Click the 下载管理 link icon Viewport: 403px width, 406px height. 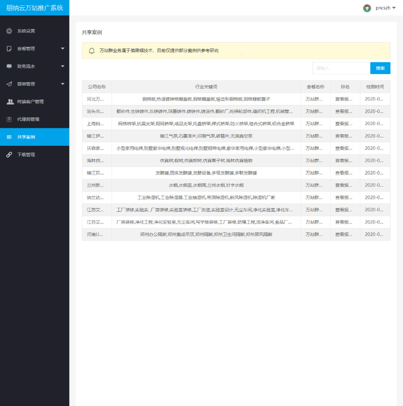[x=9, y=154]
